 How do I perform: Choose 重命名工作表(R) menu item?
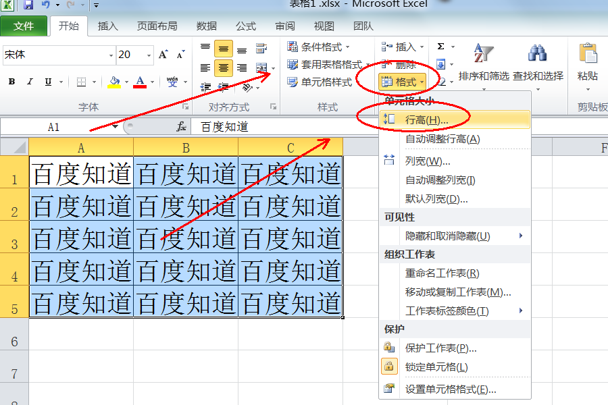pos(455,273)
